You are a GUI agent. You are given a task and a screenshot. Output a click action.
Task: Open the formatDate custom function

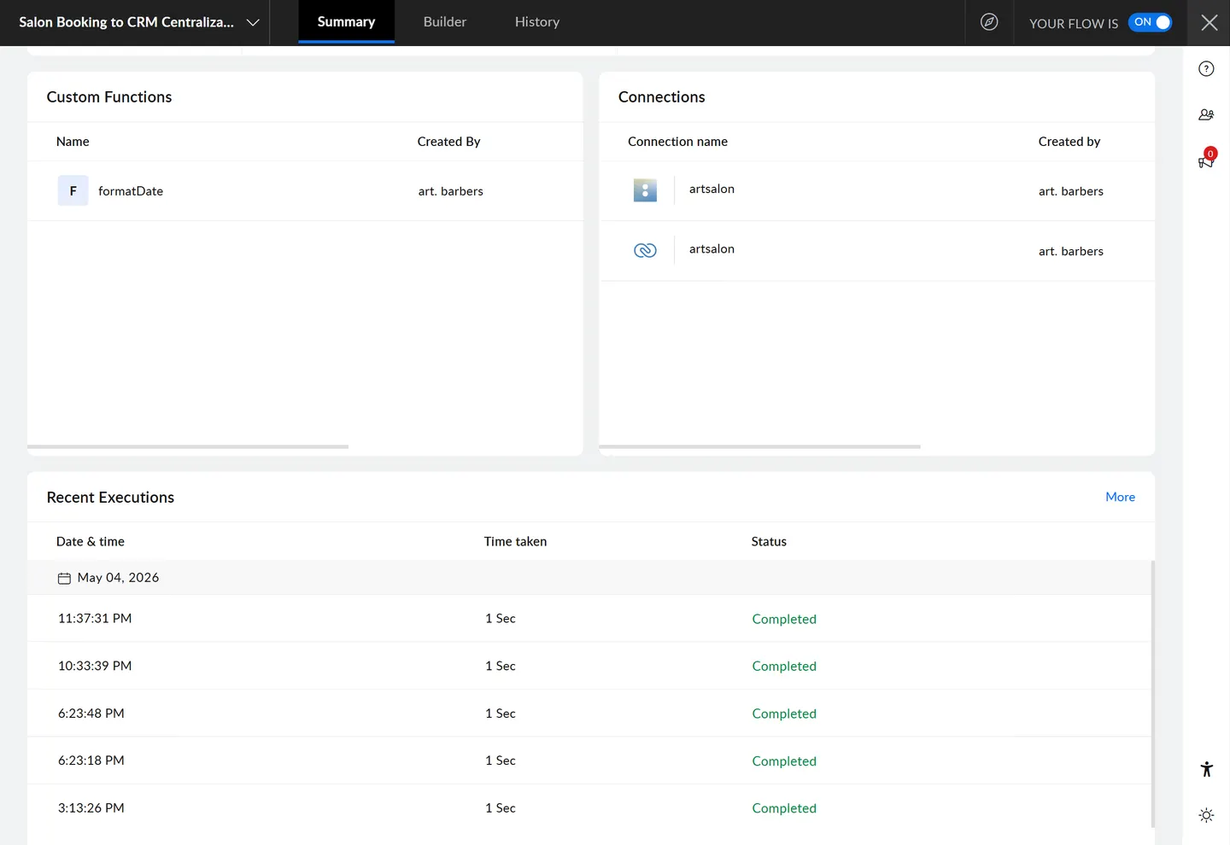pos(131,191)
